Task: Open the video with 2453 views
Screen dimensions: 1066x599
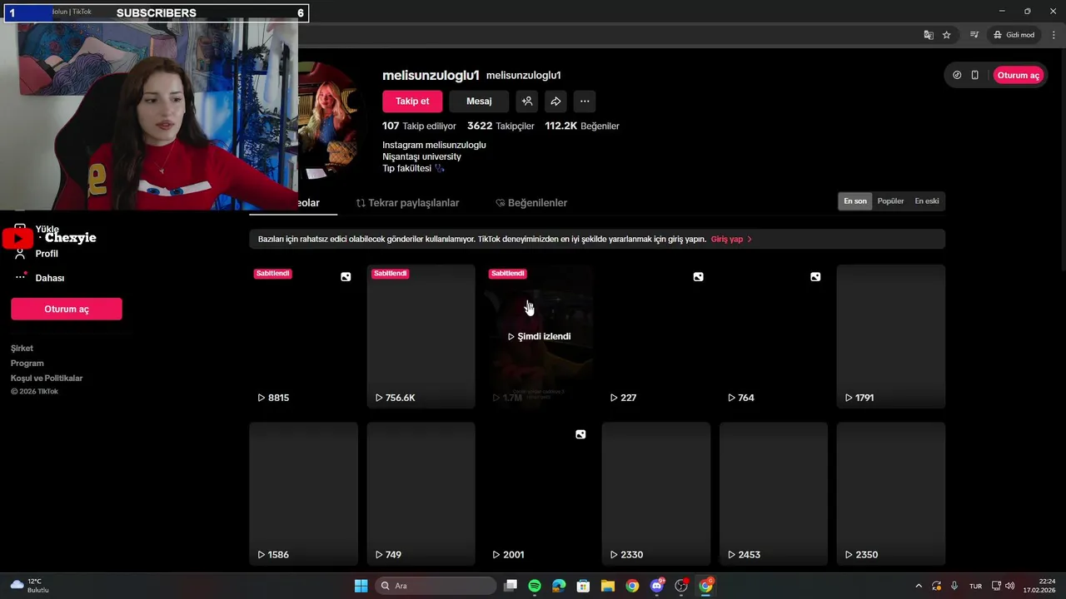Action: (x=774, y=494)
